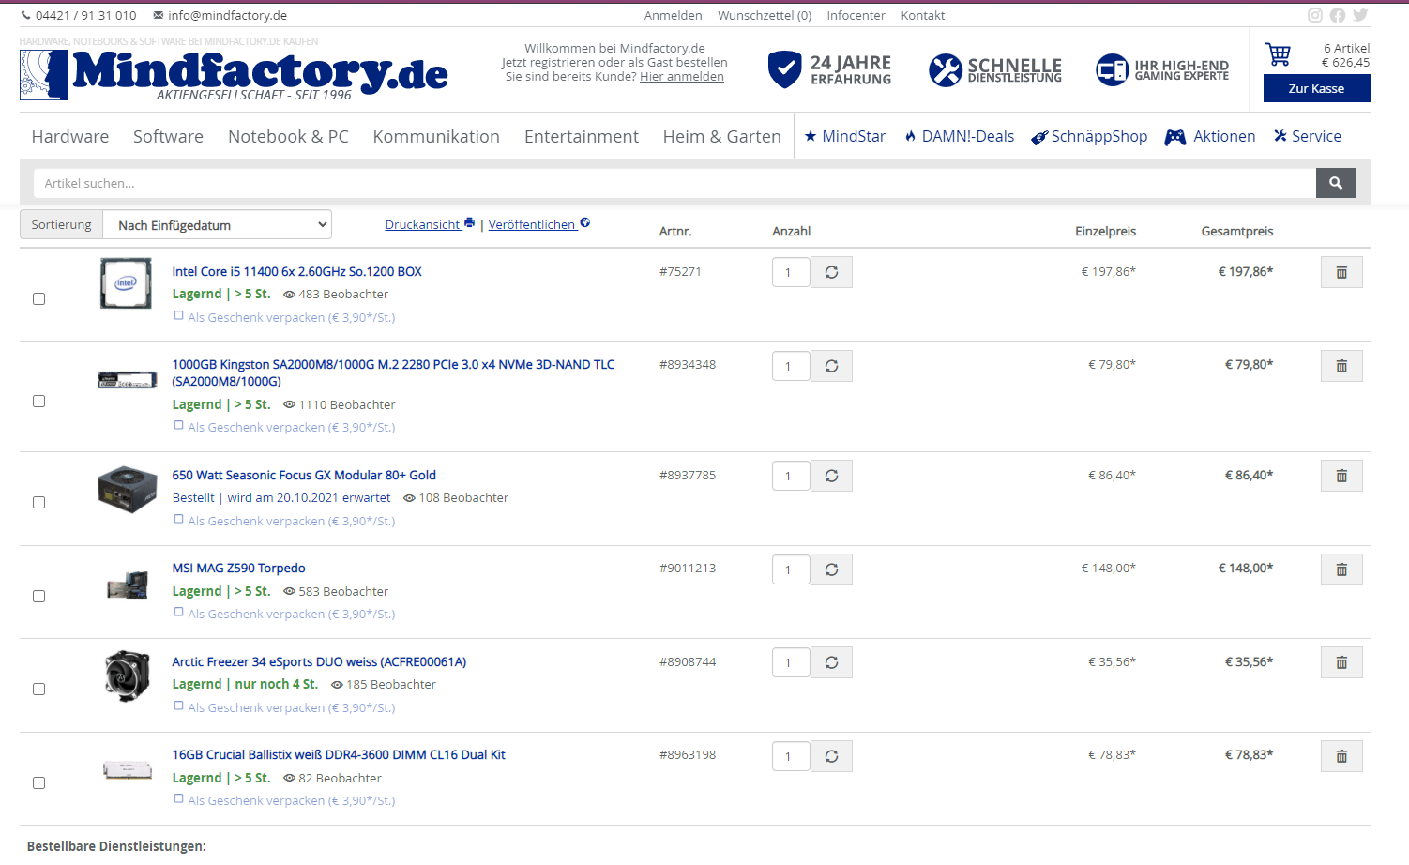Focus the Artikel suchen search field
This screenshot has height=865, width=1409.
pos(674,183)
